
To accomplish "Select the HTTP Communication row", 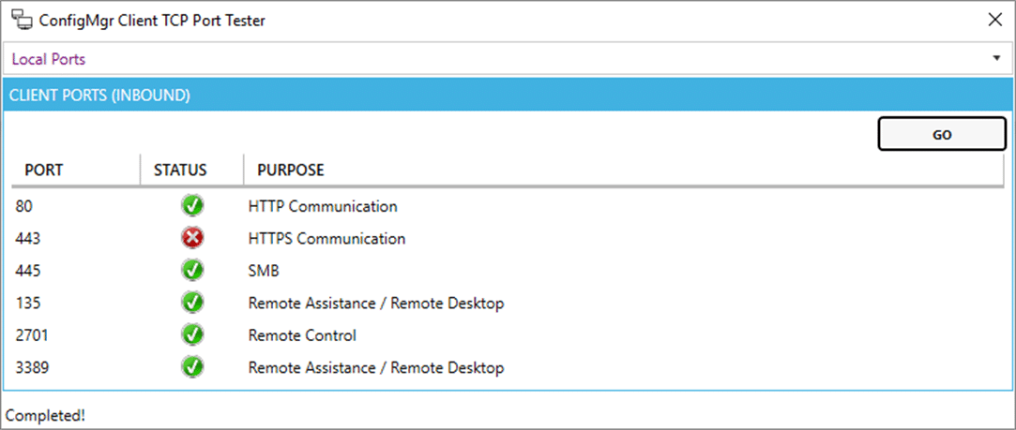I will click(323, 206).
